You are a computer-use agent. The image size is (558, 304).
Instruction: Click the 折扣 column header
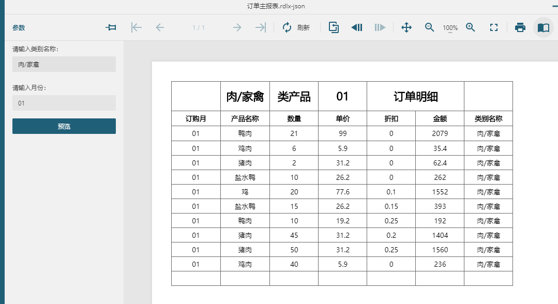point(391,118)
